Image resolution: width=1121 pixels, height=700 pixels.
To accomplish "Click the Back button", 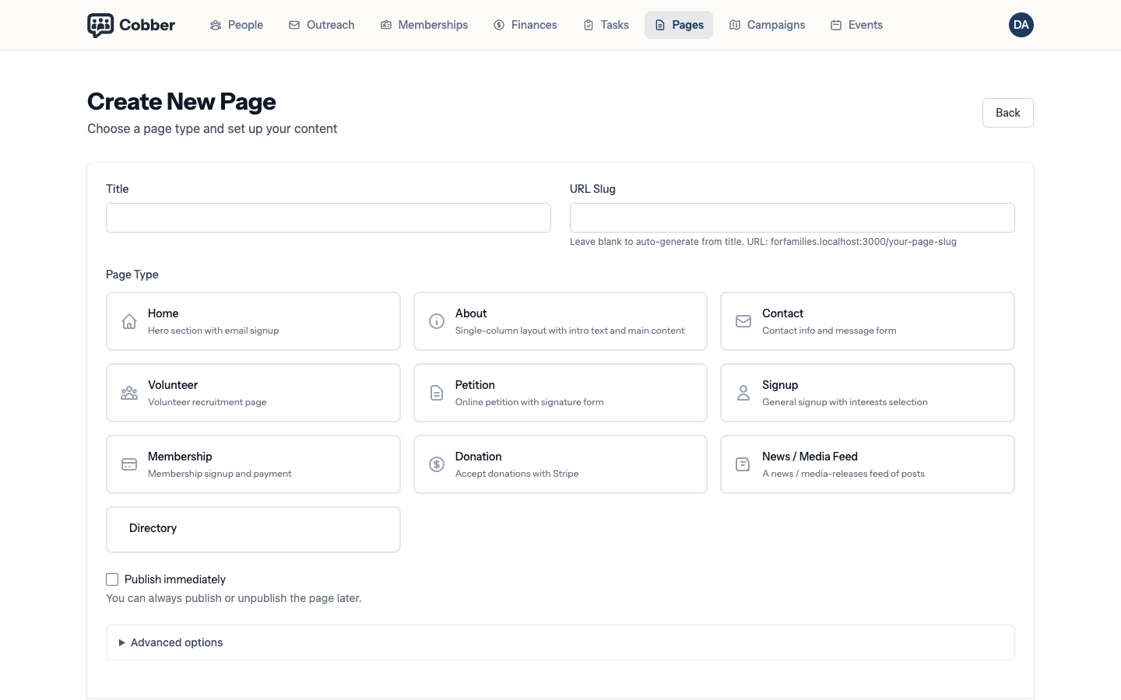I will (1008, 113).
